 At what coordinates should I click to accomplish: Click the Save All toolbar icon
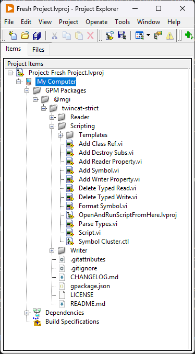pyautogui.click(x=36, y=36)
